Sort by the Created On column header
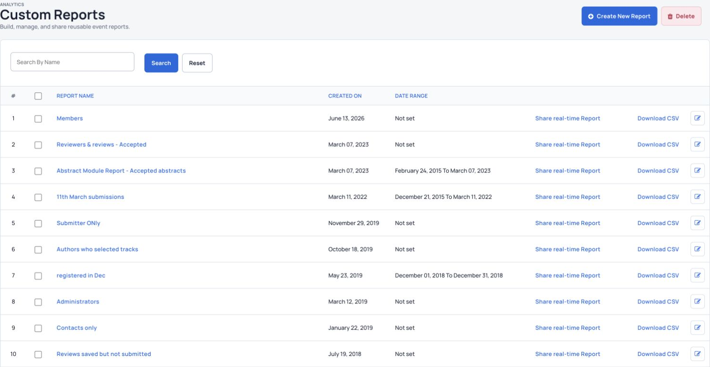 click(x=345, y=96)
